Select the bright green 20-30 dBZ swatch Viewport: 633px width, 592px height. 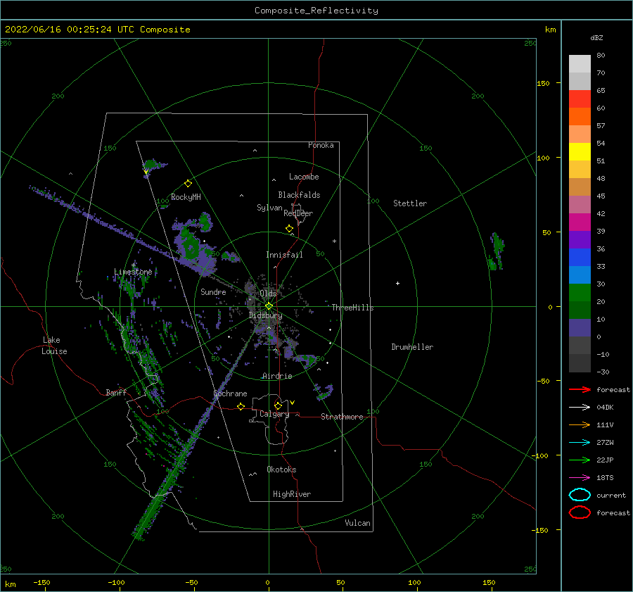(x=580, y=293)
